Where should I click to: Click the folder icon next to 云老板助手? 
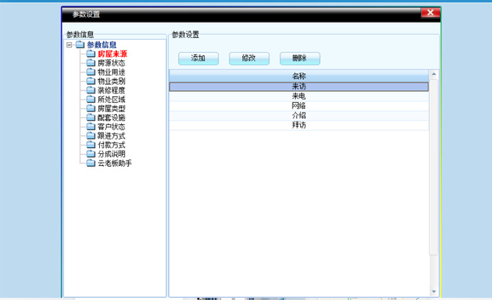pos(91,162)
